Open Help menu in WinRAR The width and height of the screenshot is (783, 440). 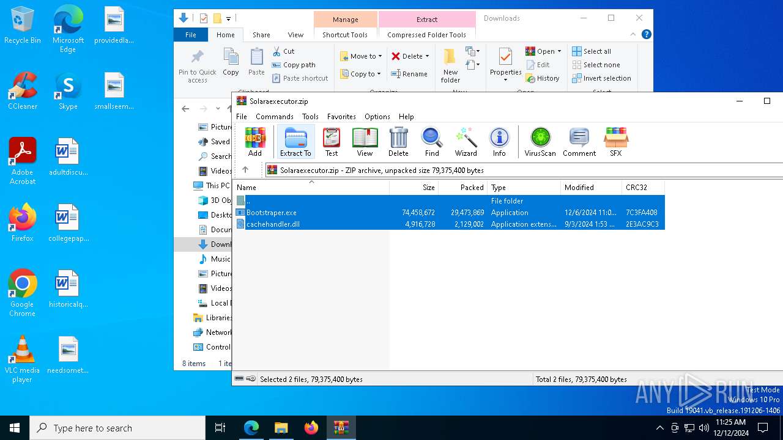(x=406, y=116)
